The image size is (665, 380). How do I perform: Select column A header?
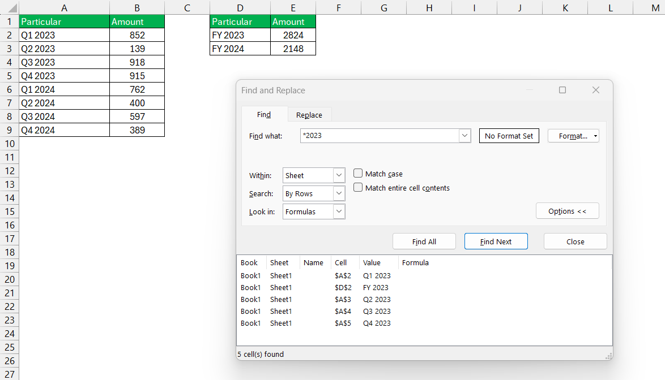pyautogui.click(x=64, y=7)
